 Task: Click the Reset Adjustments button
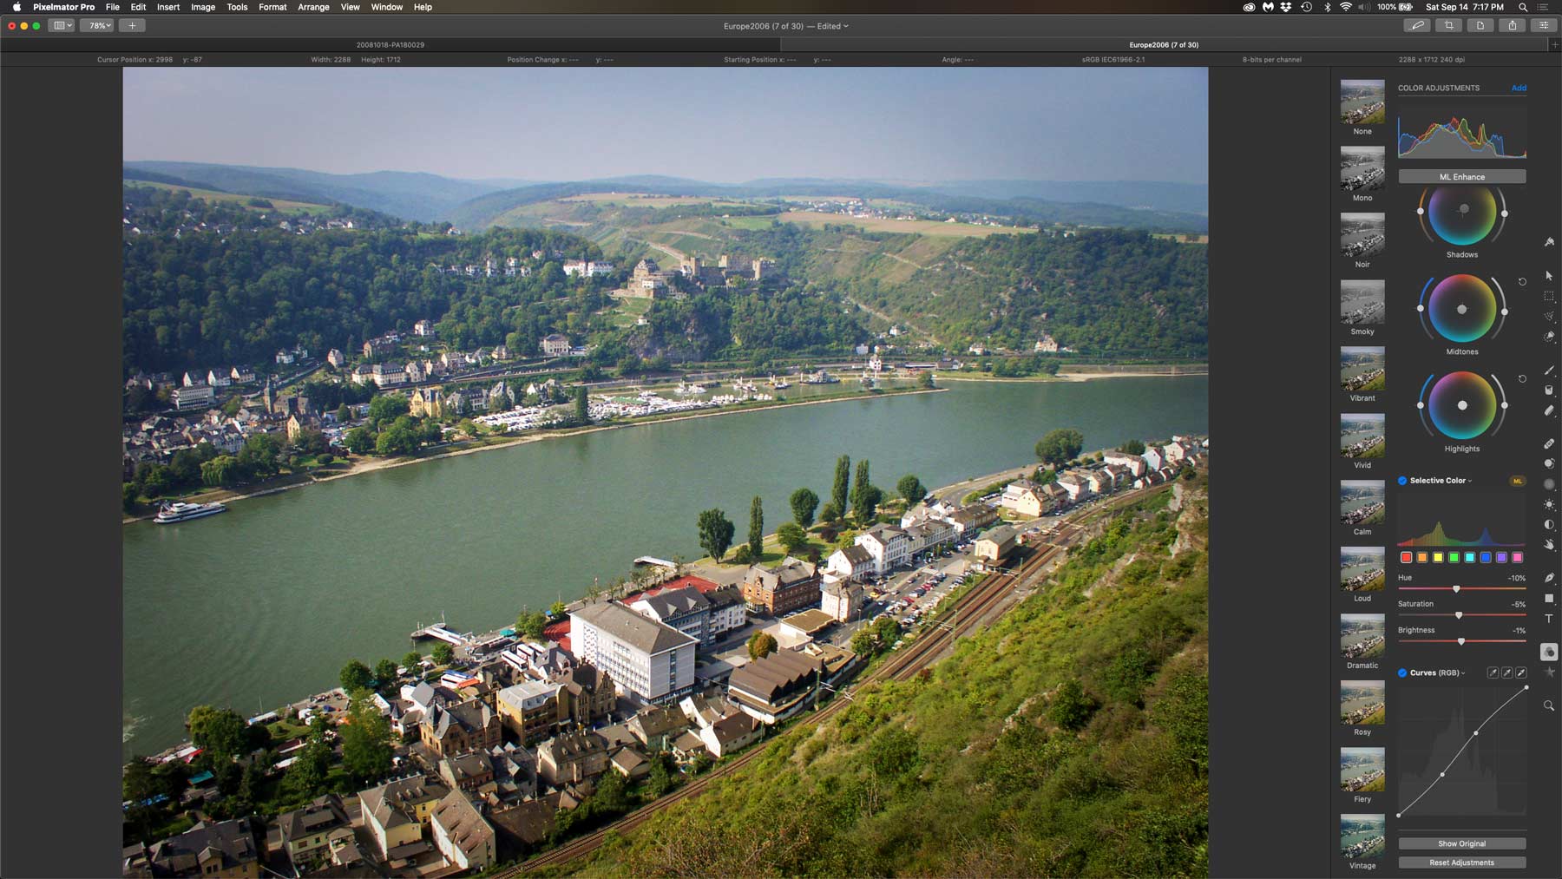point(1462,863)
